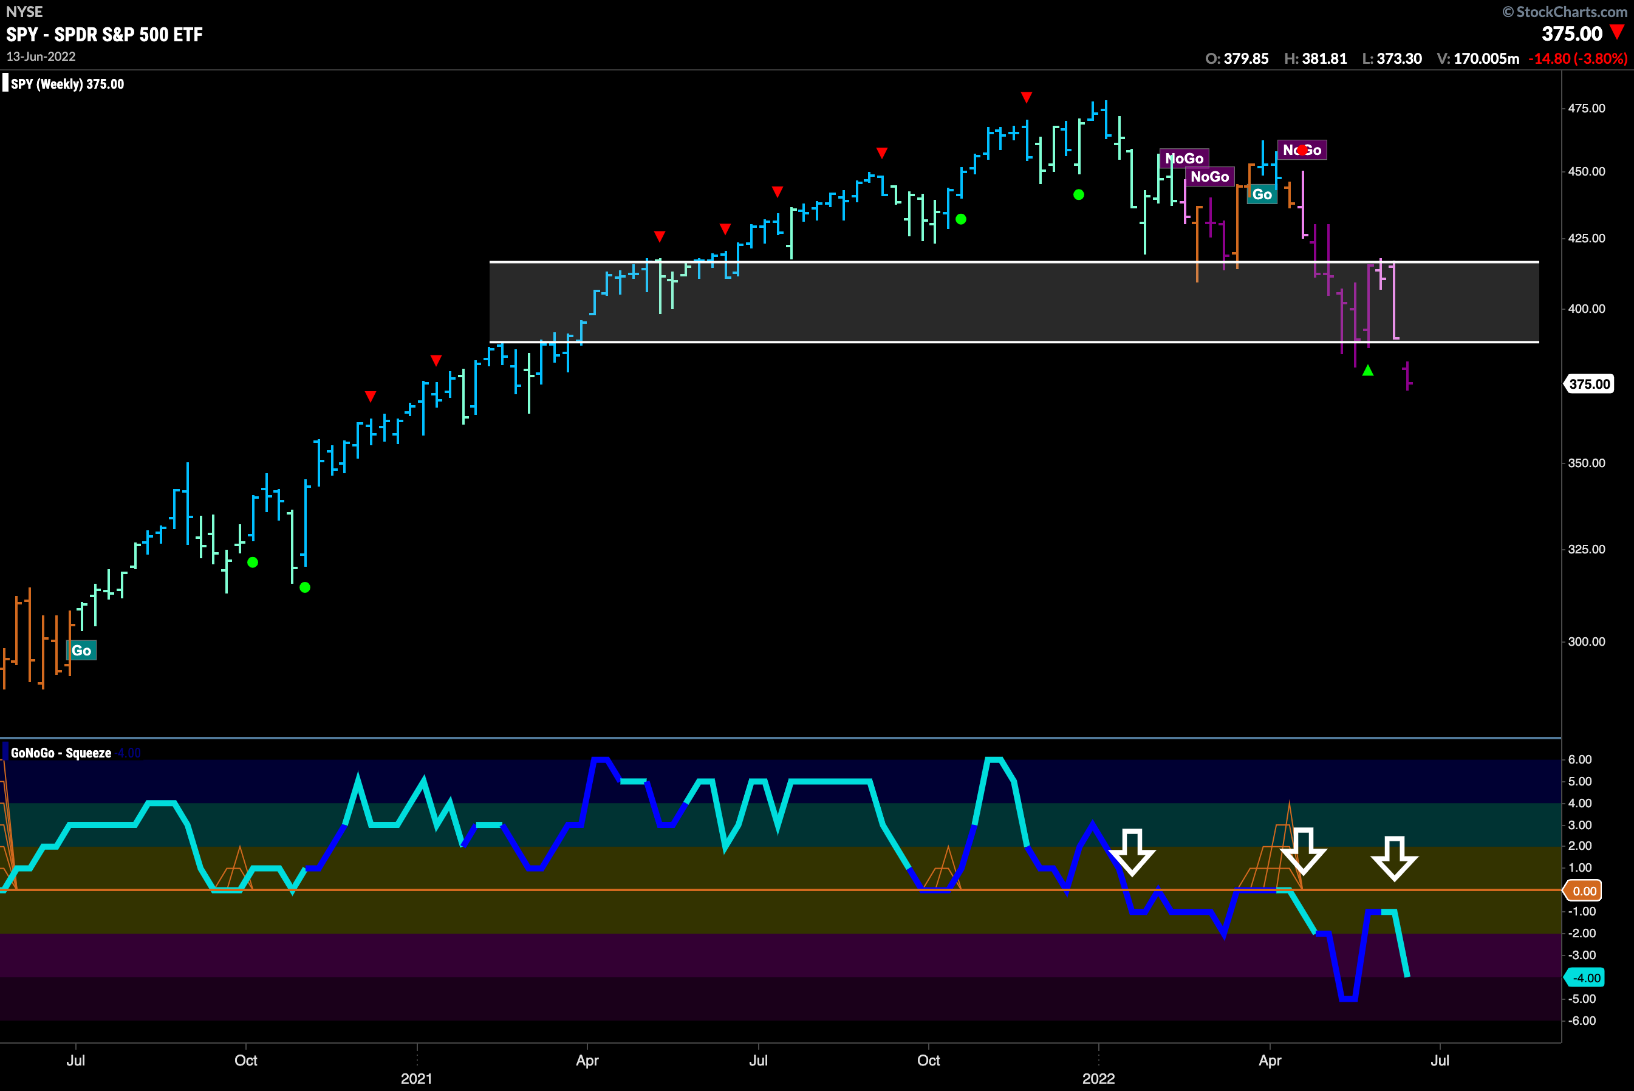Click the white 375.00 price tag on axis
1634x1091 pixels.
1589,384
